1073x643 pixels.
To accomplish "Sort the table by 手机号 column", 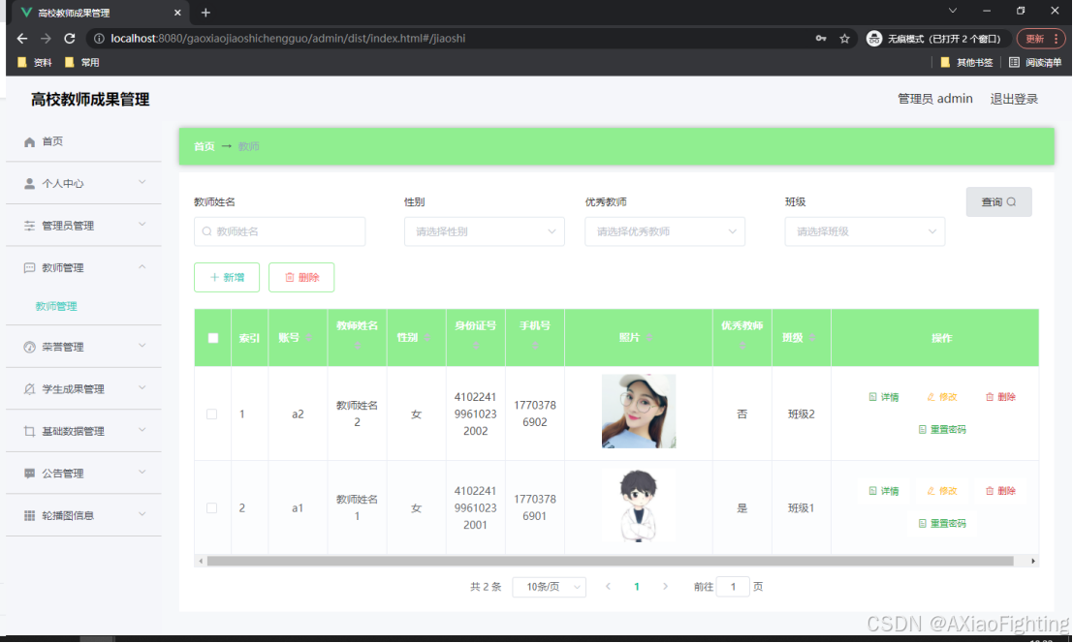I will pos(535,346).
